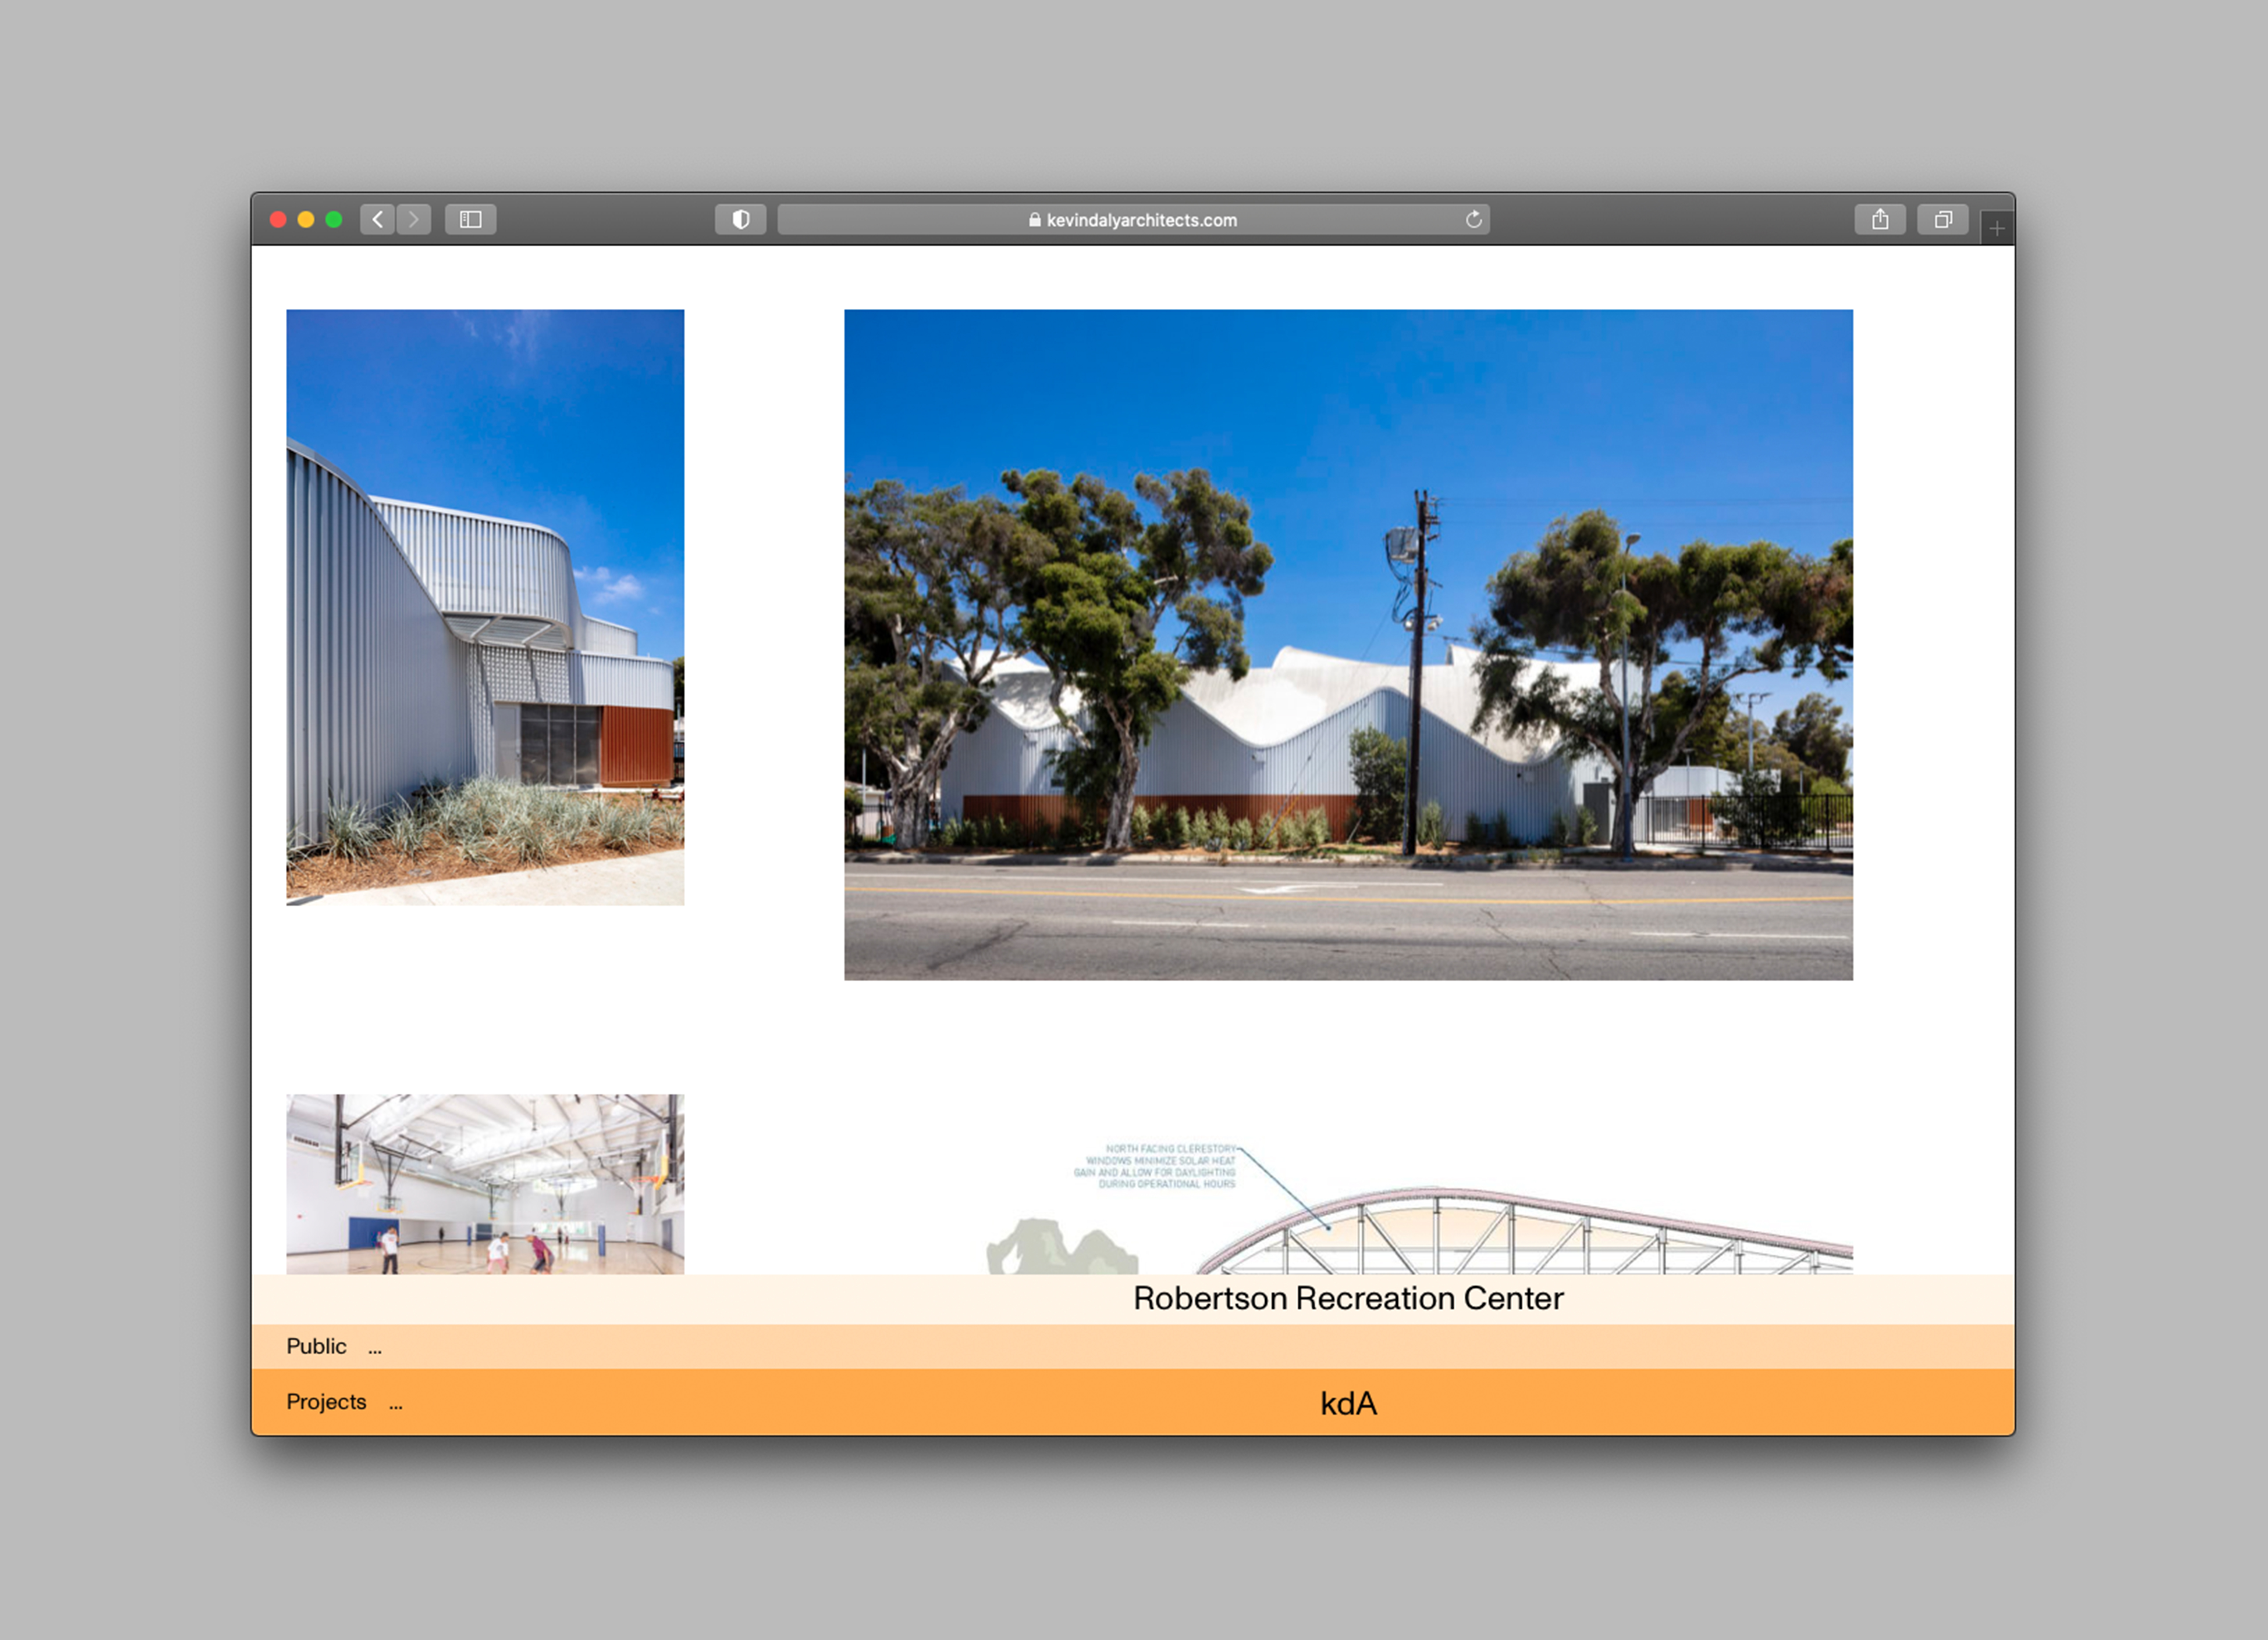
Task: Open the Projects menu link
Action: pyautogui.click(x=326, y=1402)
